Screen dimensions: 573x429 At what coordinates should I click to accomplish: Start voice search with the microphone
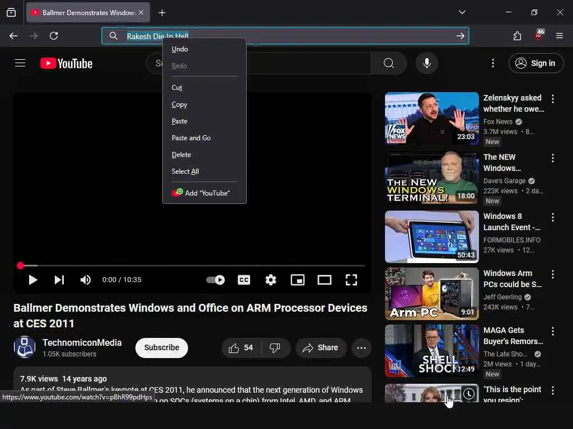(x=426, y=63)
